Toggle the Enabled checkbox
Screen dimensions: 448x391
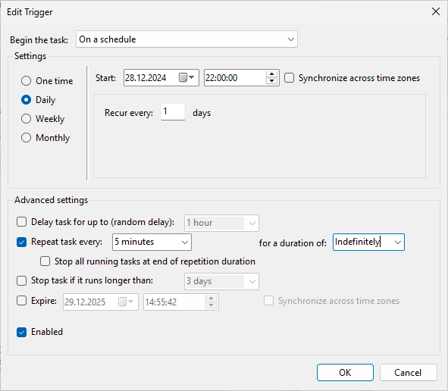point(21,332)
